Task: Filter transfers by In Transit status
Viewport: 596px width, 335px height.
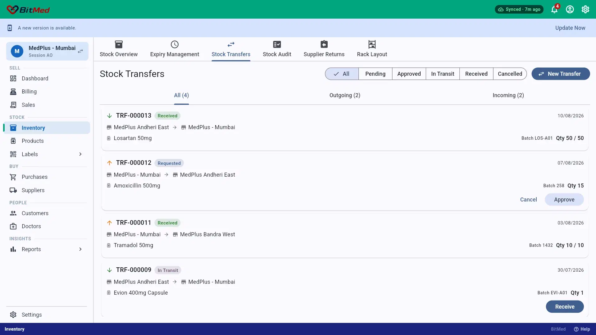Action: tap(443, 74)
